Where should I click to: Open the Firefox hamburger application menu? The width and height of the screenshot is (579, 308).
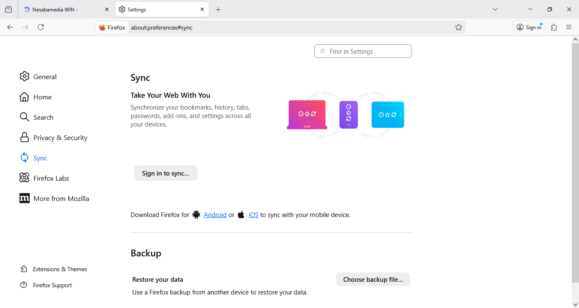point(569,27)
